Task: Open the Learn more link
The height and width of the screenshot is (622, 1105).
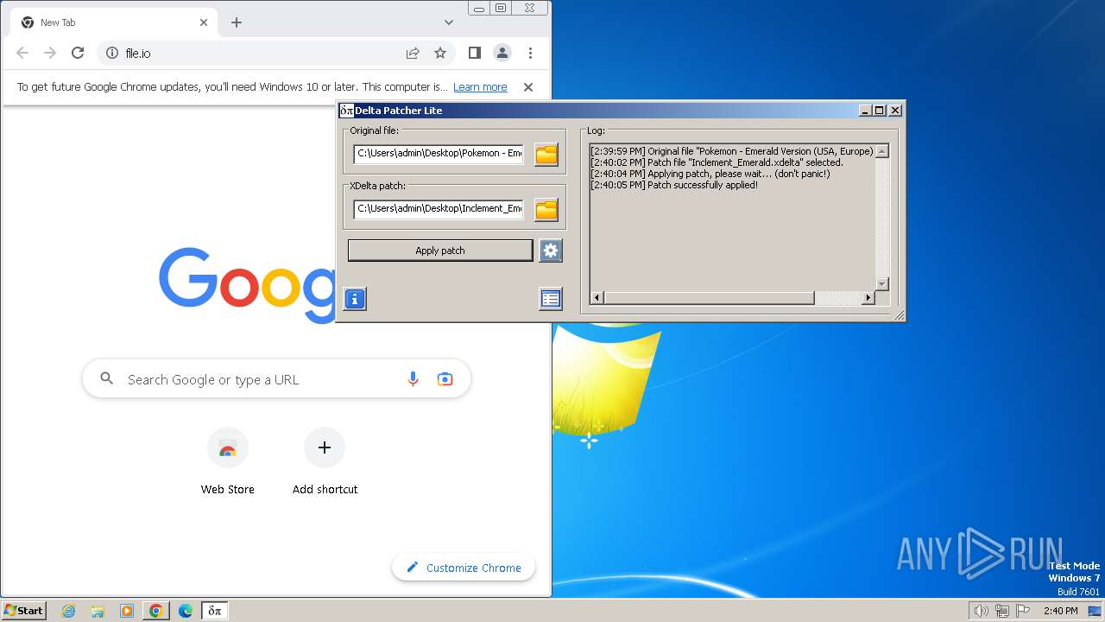Action: [x=480, y=87]
